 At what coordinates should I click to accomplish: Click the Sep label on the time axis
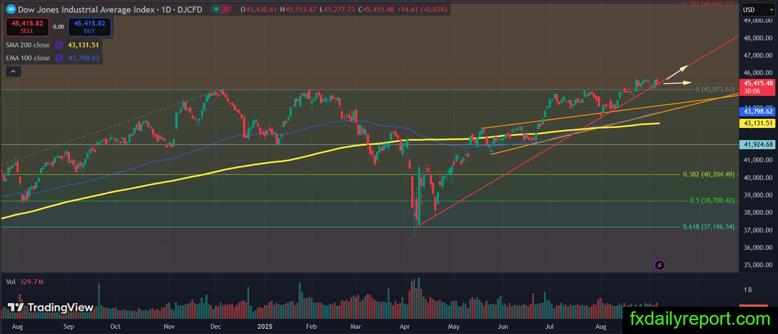coord(69,327)
